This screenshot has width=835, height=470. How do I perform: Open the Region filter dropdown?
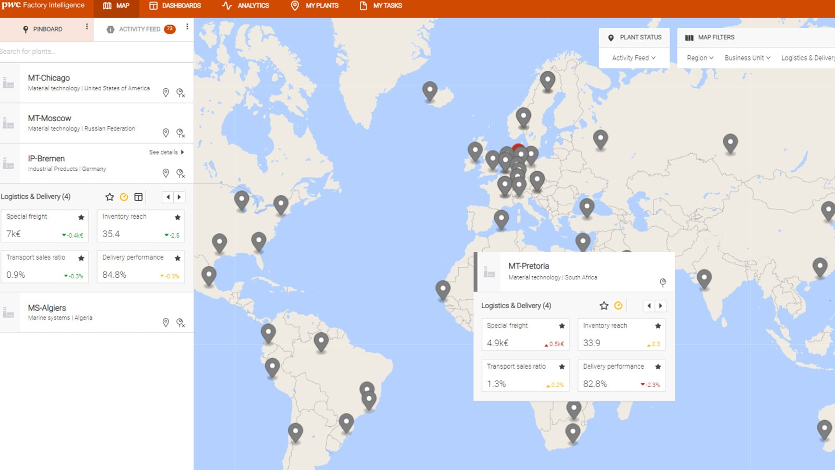(x=700, y=58)
